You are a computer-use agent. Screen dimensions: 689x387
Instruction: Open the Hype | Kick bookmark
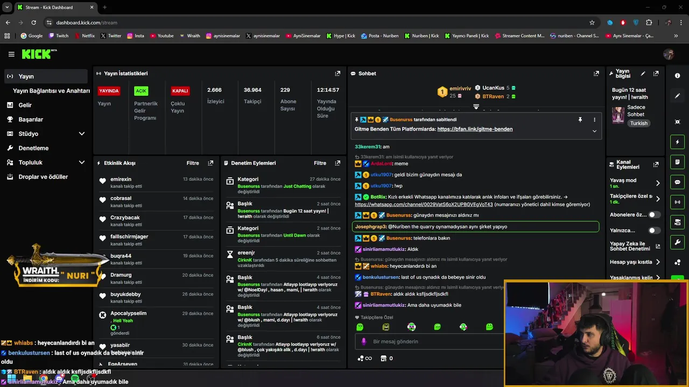[x=341, y=36]
